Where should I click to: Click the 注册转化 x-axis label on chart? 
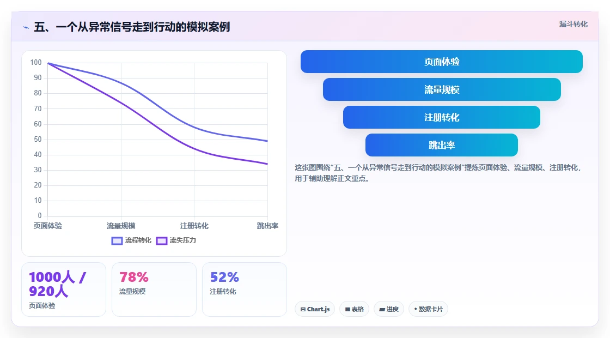coord(194,226)
